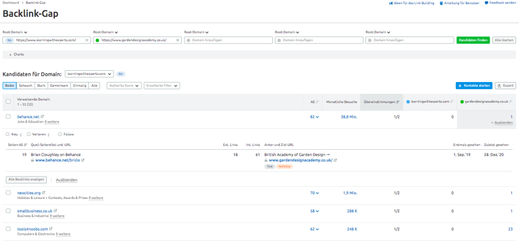Click the book icon for Anleitung für Benutzer
Screen dimensions: 519x241
click(x=441, y=3)
